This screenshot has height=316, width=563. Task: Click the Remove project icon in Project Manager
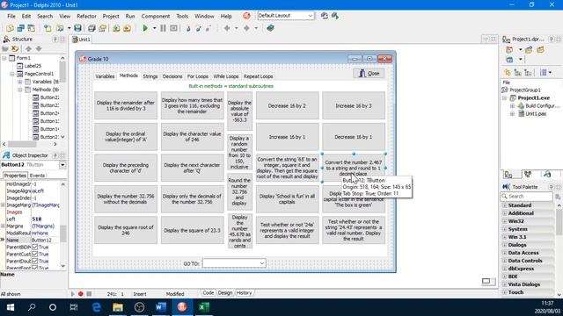pyautogui.click(x=540, y=50)
